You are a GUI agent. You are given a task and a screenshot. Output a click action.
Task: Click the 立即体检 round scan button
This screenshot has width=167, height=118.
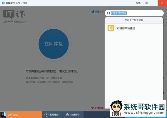pos(54,44)
